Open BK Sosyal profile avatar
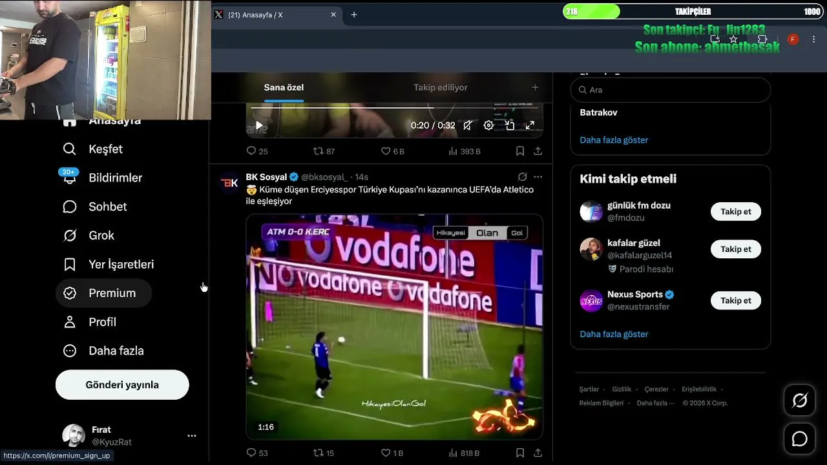The width and height of the screenshot is (827, 465). point(229,183)
